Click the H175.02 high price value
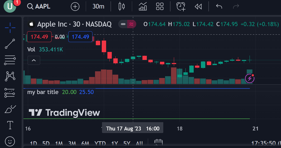Image resolution: width=281 pixels, height=148 pixels. click(x=179, y=24)
